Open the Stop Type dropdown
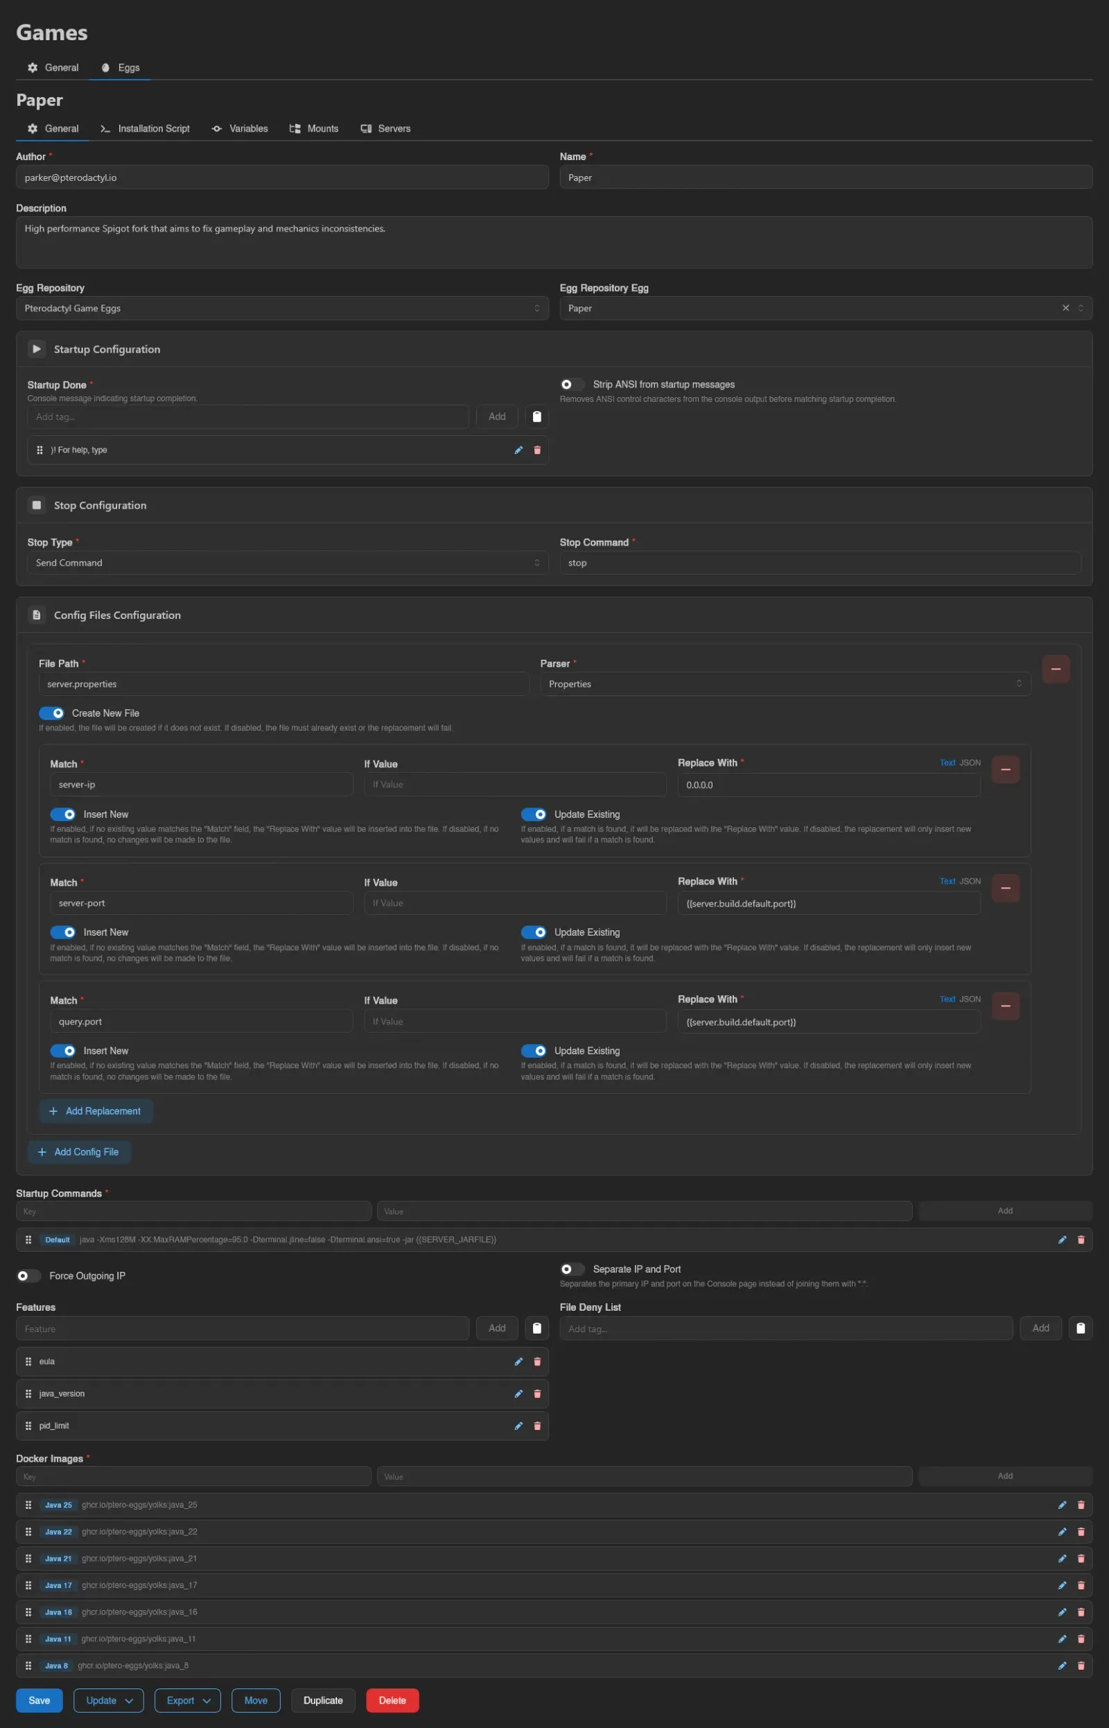This screenshot has height=1728, width=1109. [x=288, y=562]
